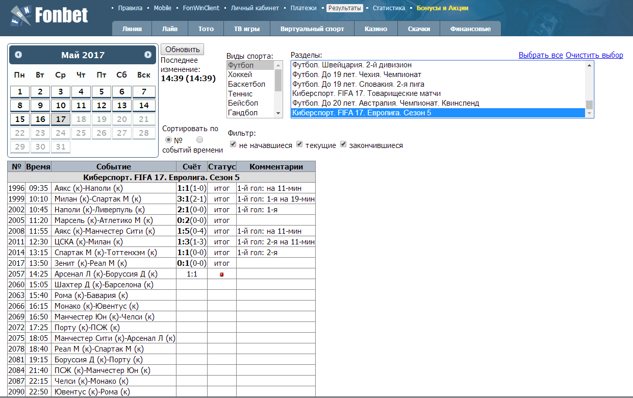Click down arrow of sections list scrollbar
Viewport: 633px width, 398px height.
click(590, 113)
